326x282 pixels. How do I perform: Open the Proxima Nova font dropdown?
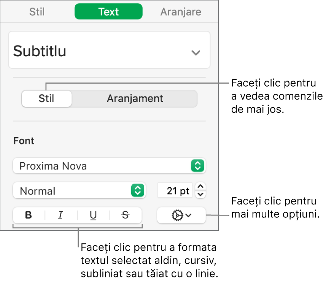103,166
